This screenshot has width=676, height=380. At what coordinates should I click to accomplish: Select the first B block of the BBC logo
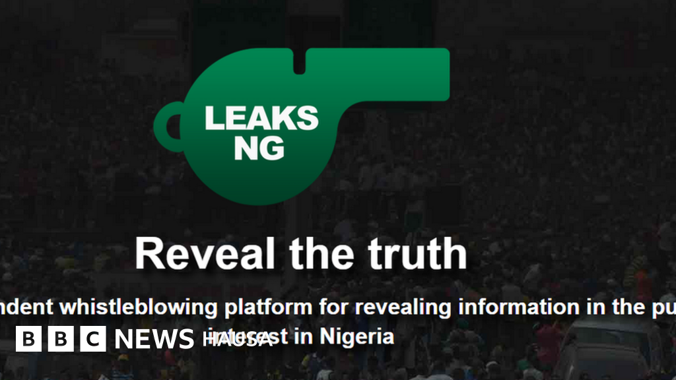coord(28,339)
